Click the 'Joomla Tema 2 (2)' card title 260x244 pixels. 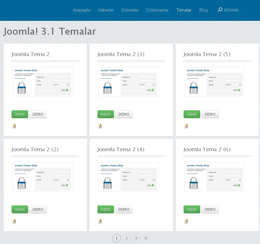coord(35,149)
